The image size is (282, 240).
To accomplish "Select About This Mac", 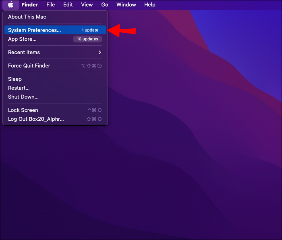I will (55, 17).
